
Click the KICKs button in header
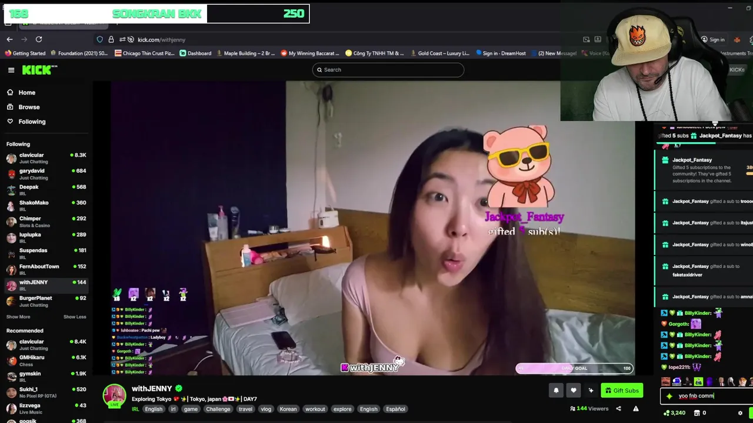pyautogui.click(x=737, y=70)
